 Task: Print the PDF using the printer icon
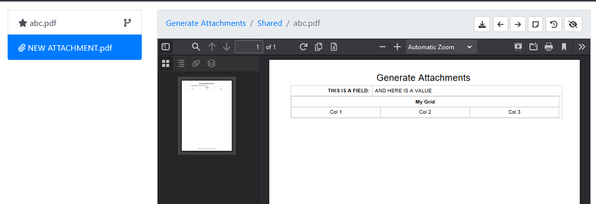point(549,47)
